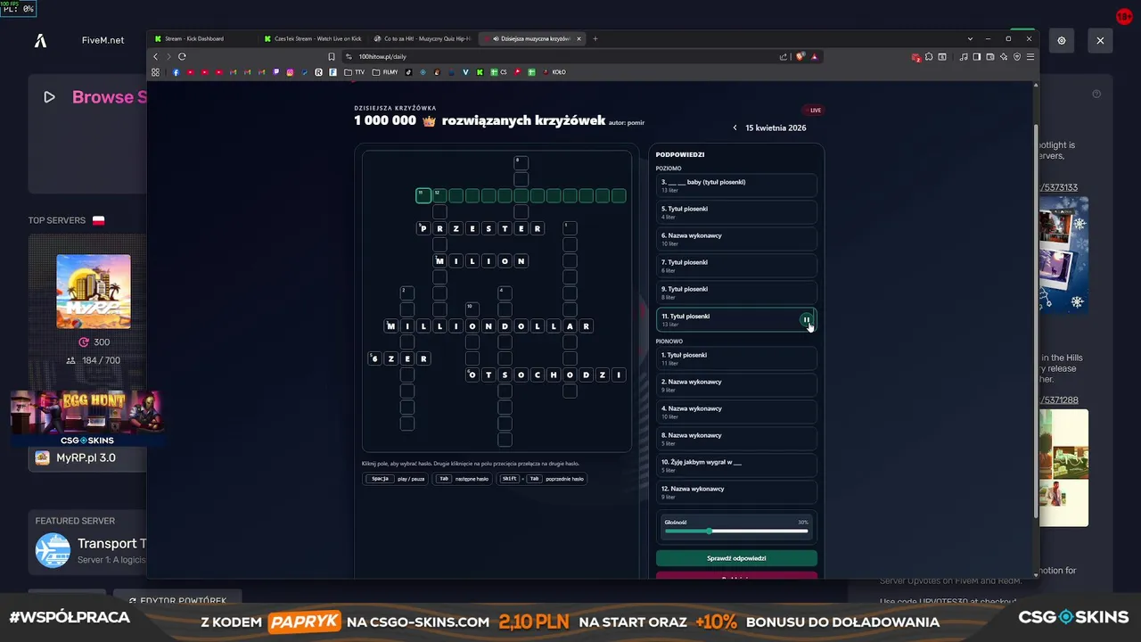Open the browser hamburger menu
Viewport: 1141px width, 642px height.
point(1030,56)
